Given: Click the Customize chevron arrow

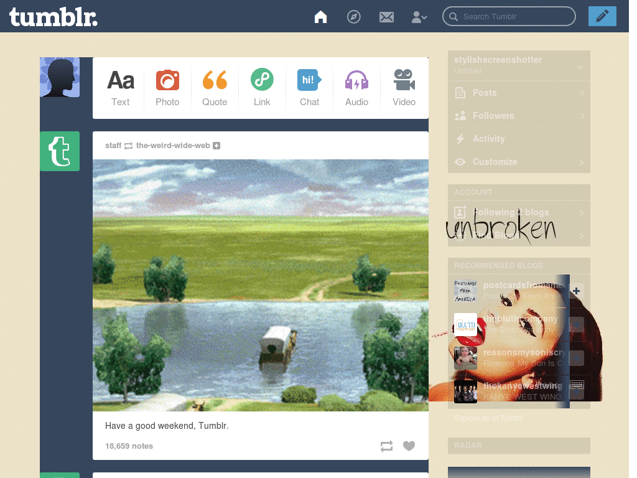Looking at the screenshot, I should coord(582,162).
